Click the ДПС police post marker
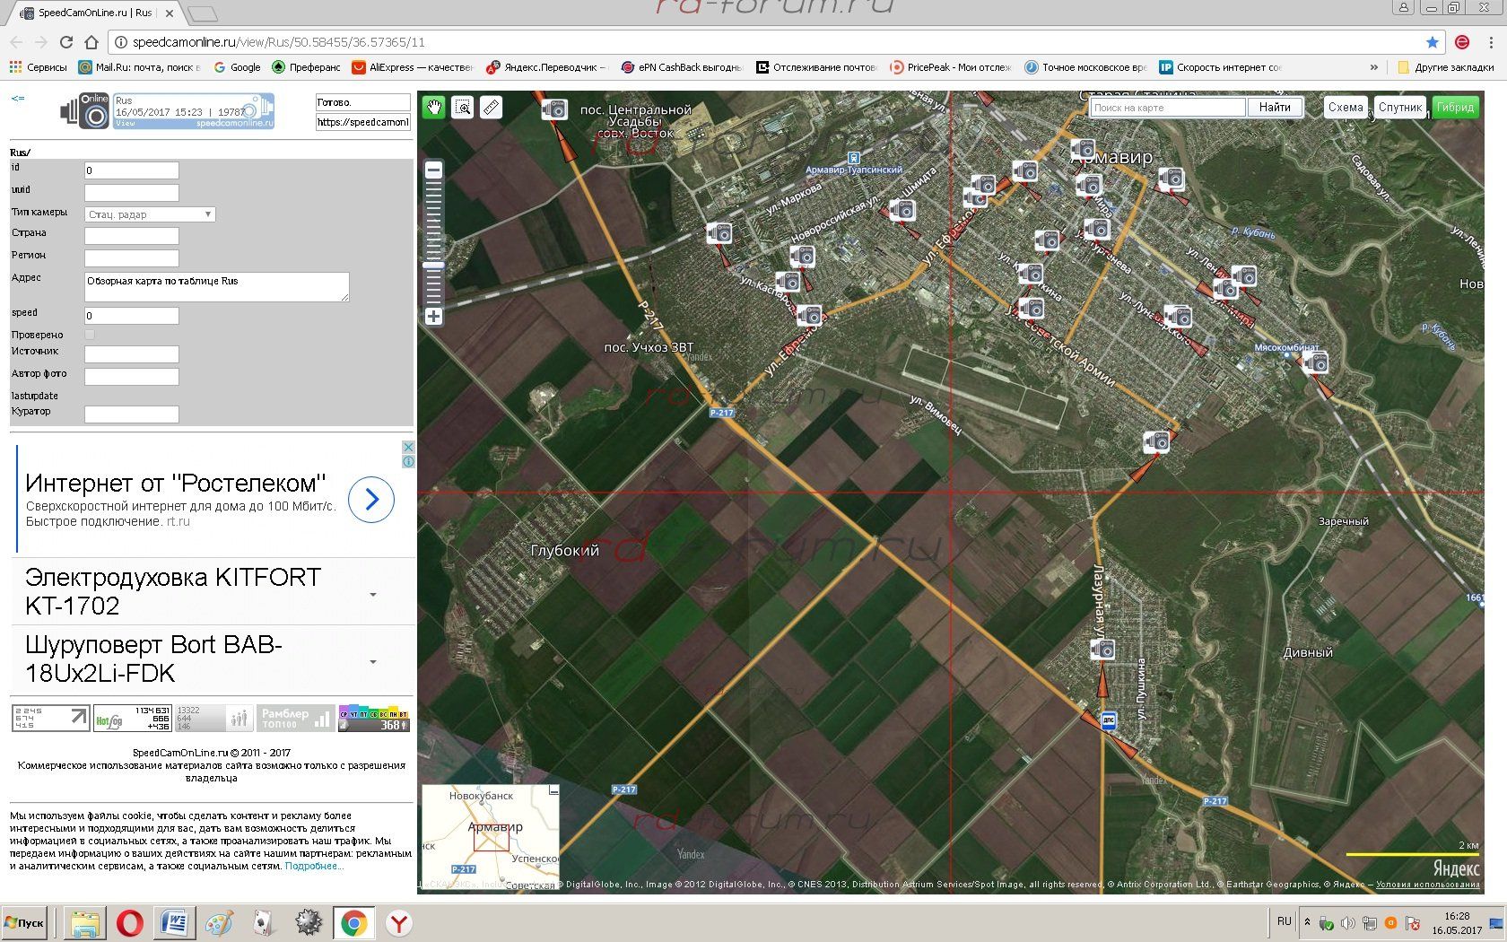 coord(1109,720)
